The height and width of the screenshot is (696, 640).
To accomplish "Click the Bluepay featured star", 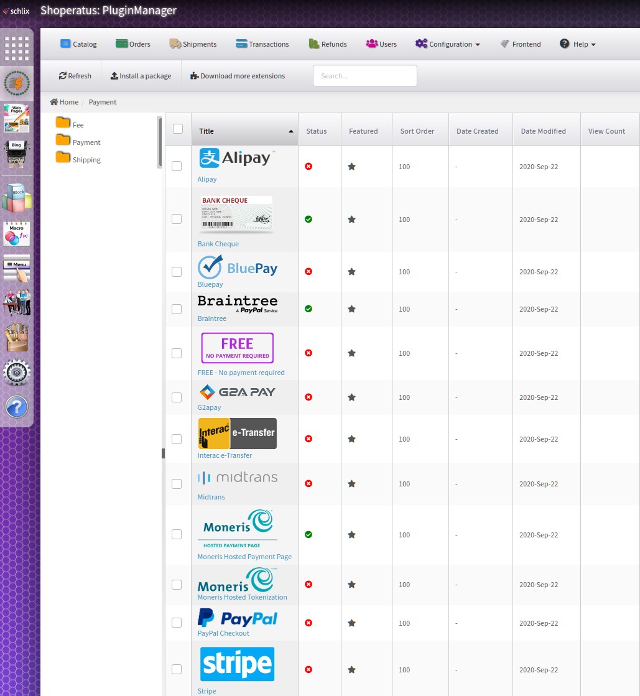I will pyautogui.click(x=351, y=272).
